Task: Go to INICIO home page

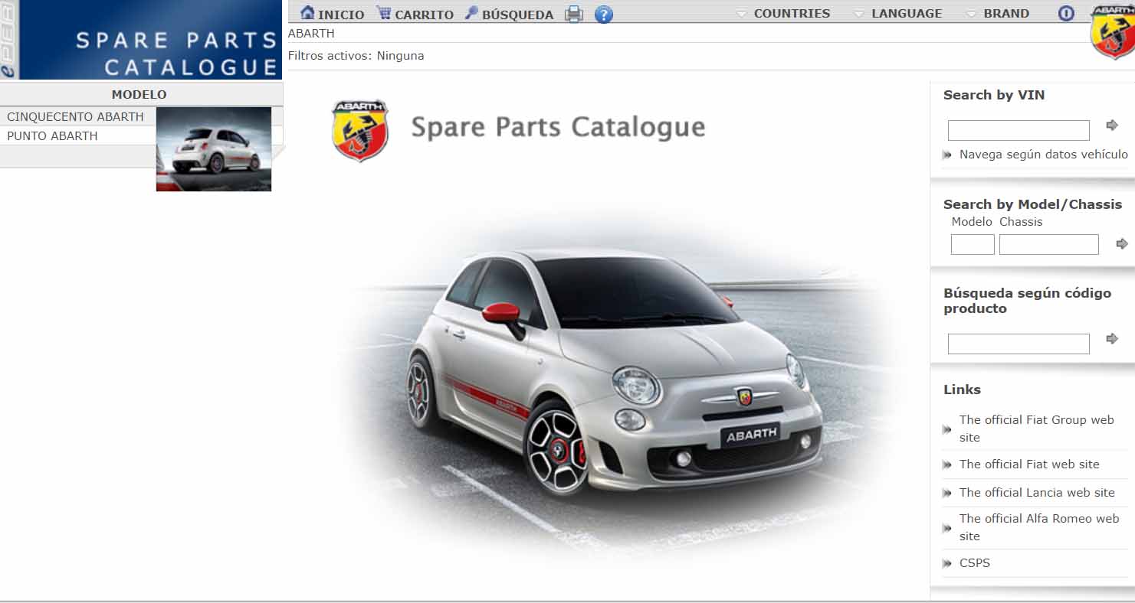Action: click(x=332, y=14)
